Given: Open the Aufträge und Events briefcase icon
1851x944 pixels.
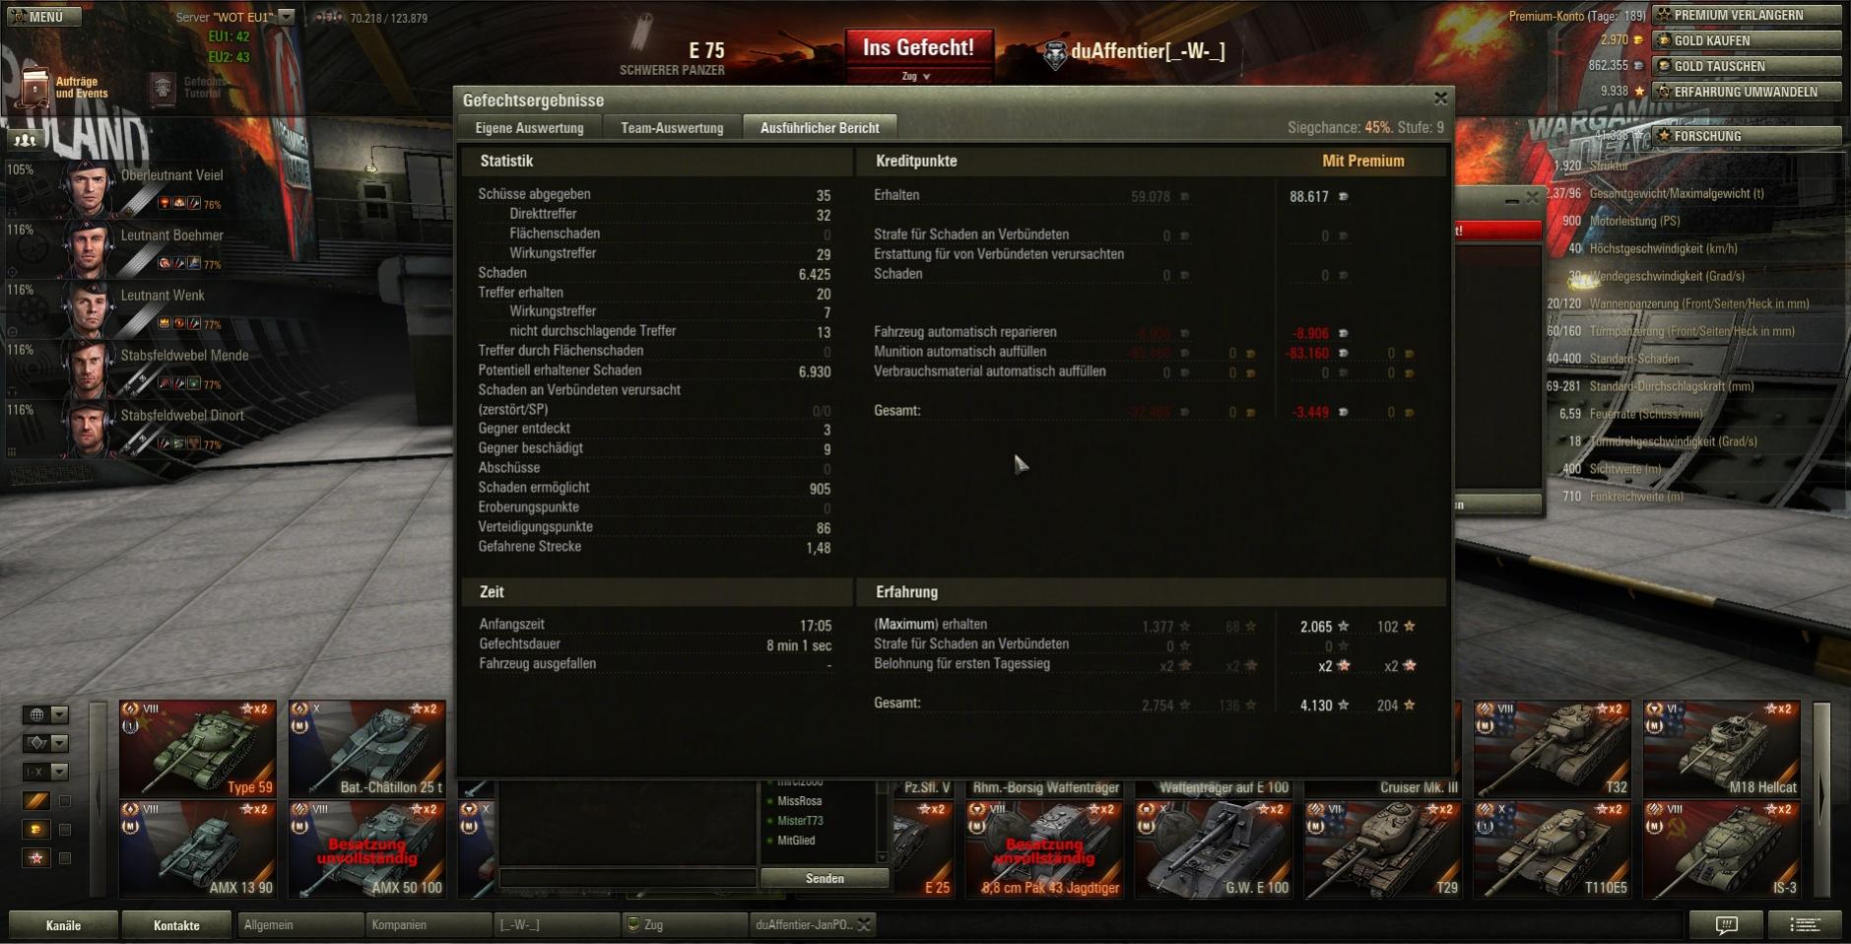Looking at the screenshot, I should (x=34, y=88).
